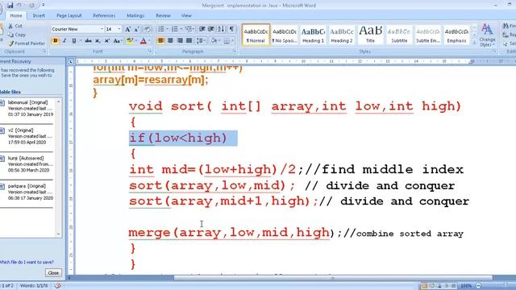The width and height of the screenshot is (516, 290).
Task: Redo the last undone action
Action: click(31, 6)
